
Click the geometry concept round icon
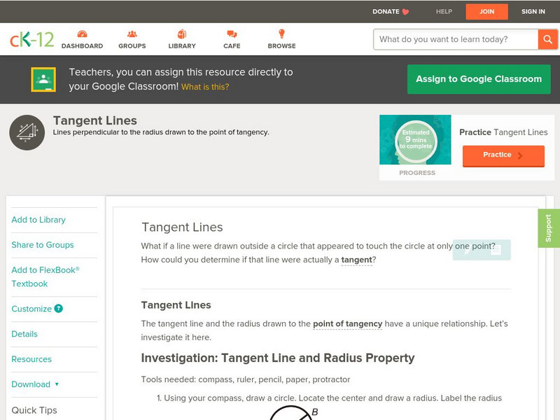tap(27, 132)
